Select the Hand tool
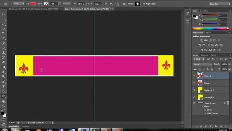The image size is (232, 131). [x=3, y=101]
